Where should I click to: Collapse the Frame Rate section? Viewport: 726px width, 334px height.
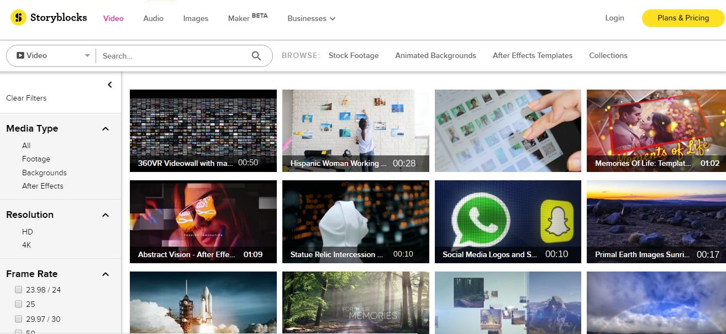click(x=105, y=273)
